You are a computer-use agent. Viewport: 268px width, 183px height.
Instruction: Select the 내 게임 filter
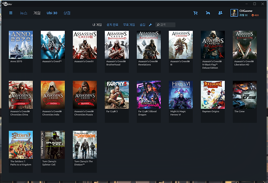[97, 25]
